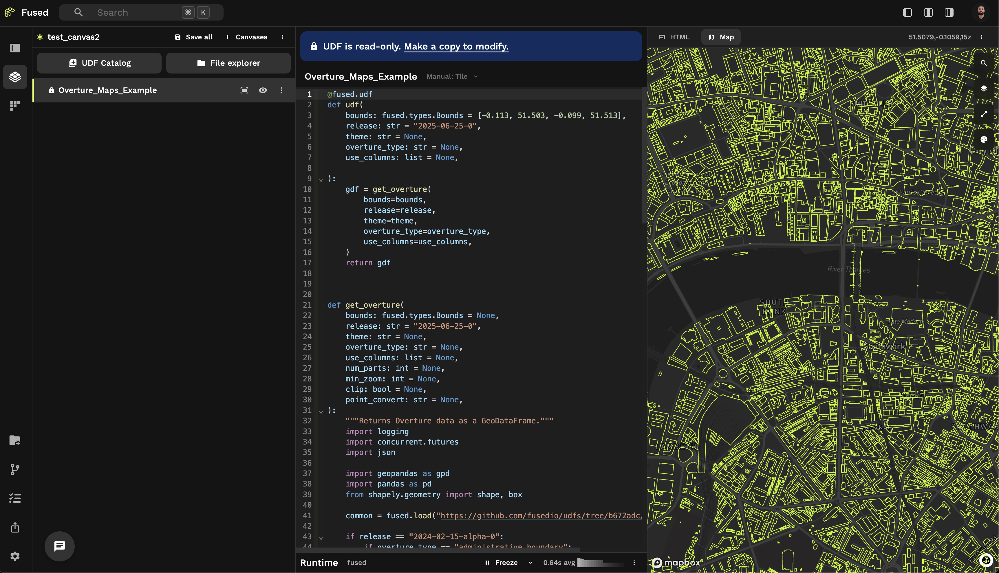
Task: Switch to the HTML tab
Action: (x=674, y=36)
